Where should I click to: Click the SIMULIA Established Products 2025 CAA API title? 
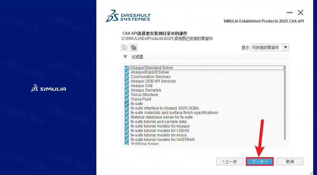(x=264, y=21)
